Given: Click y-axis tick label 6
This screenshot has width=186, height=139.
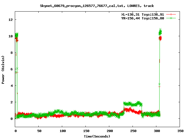Looking at the screenshot, I should point(12,69).
